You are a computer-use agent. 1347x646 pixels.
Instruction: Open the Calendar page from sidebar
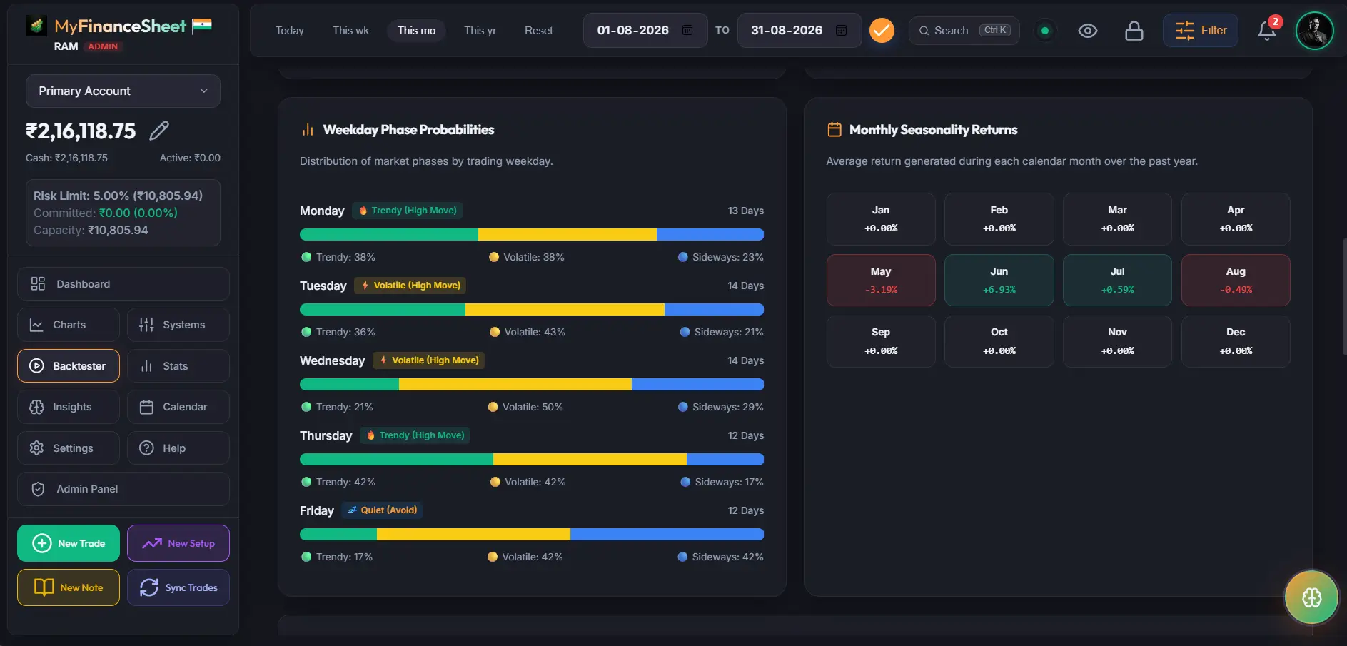(178, 407)
